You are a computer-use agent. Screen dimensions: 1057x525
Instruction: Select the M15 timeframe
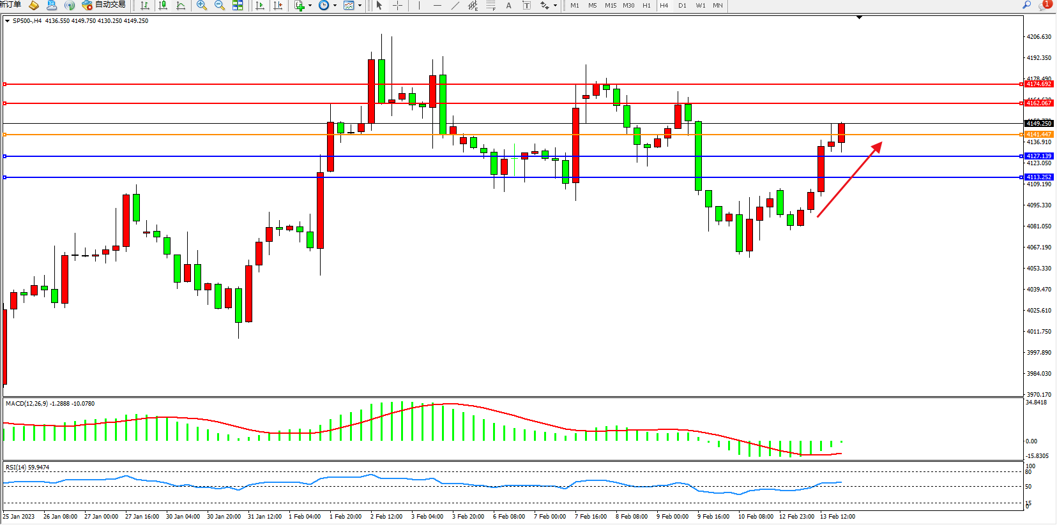coord(611,5)
